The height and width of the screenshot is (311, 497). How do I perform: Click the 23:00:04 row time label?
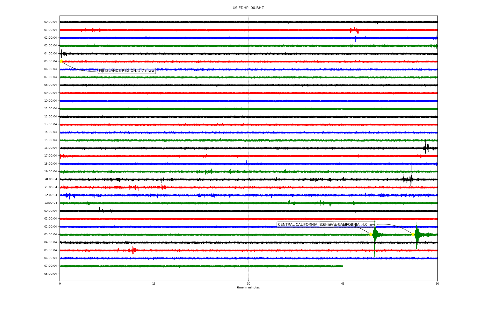[50, 203]
